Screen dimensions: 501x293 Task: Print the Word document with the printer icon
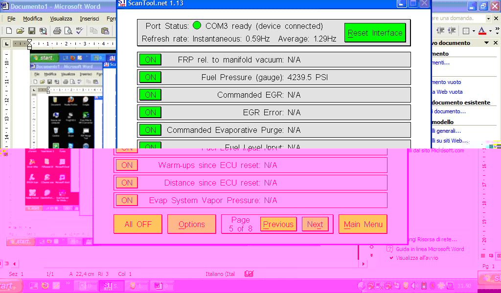click(x=57, y=31)
